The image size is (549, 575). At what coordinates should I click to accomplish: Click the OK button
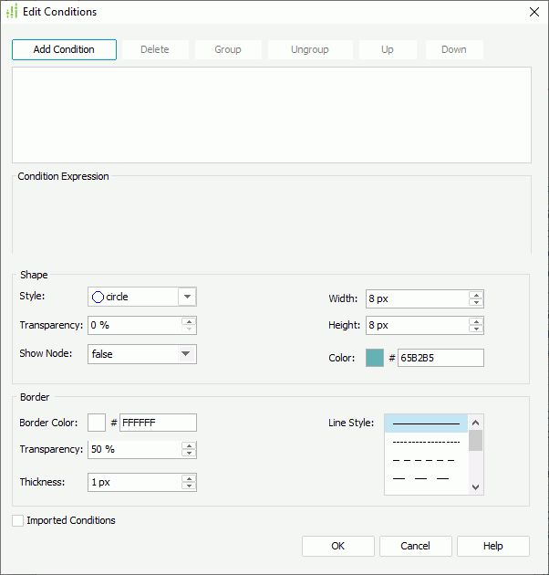[x=338, y=546]
